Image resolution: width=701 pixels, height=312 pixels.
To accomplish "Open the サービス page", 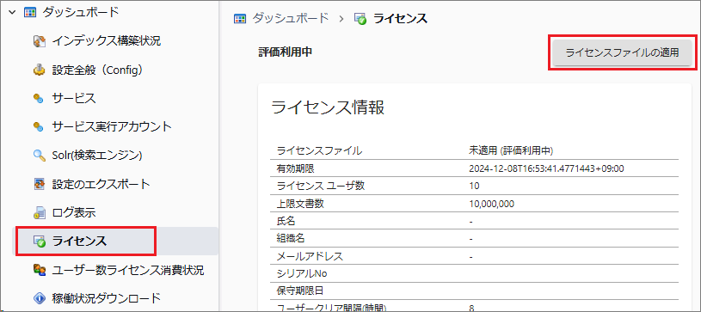I will pyautogui.click(x=74, y=98).
